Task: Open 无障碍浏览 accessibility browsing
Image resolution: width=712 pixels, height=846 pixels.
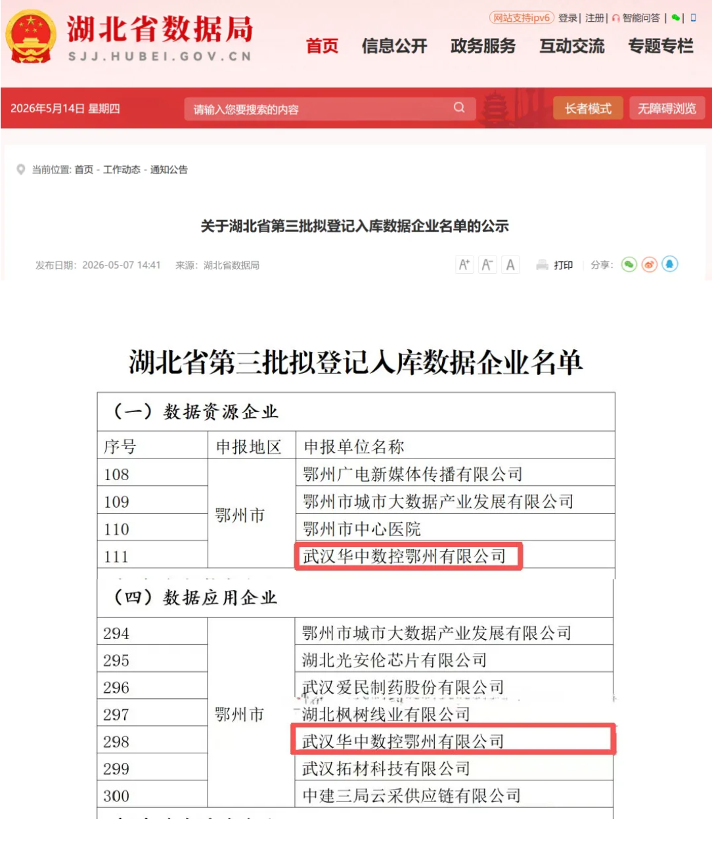Action: click(x=667, y=108)
